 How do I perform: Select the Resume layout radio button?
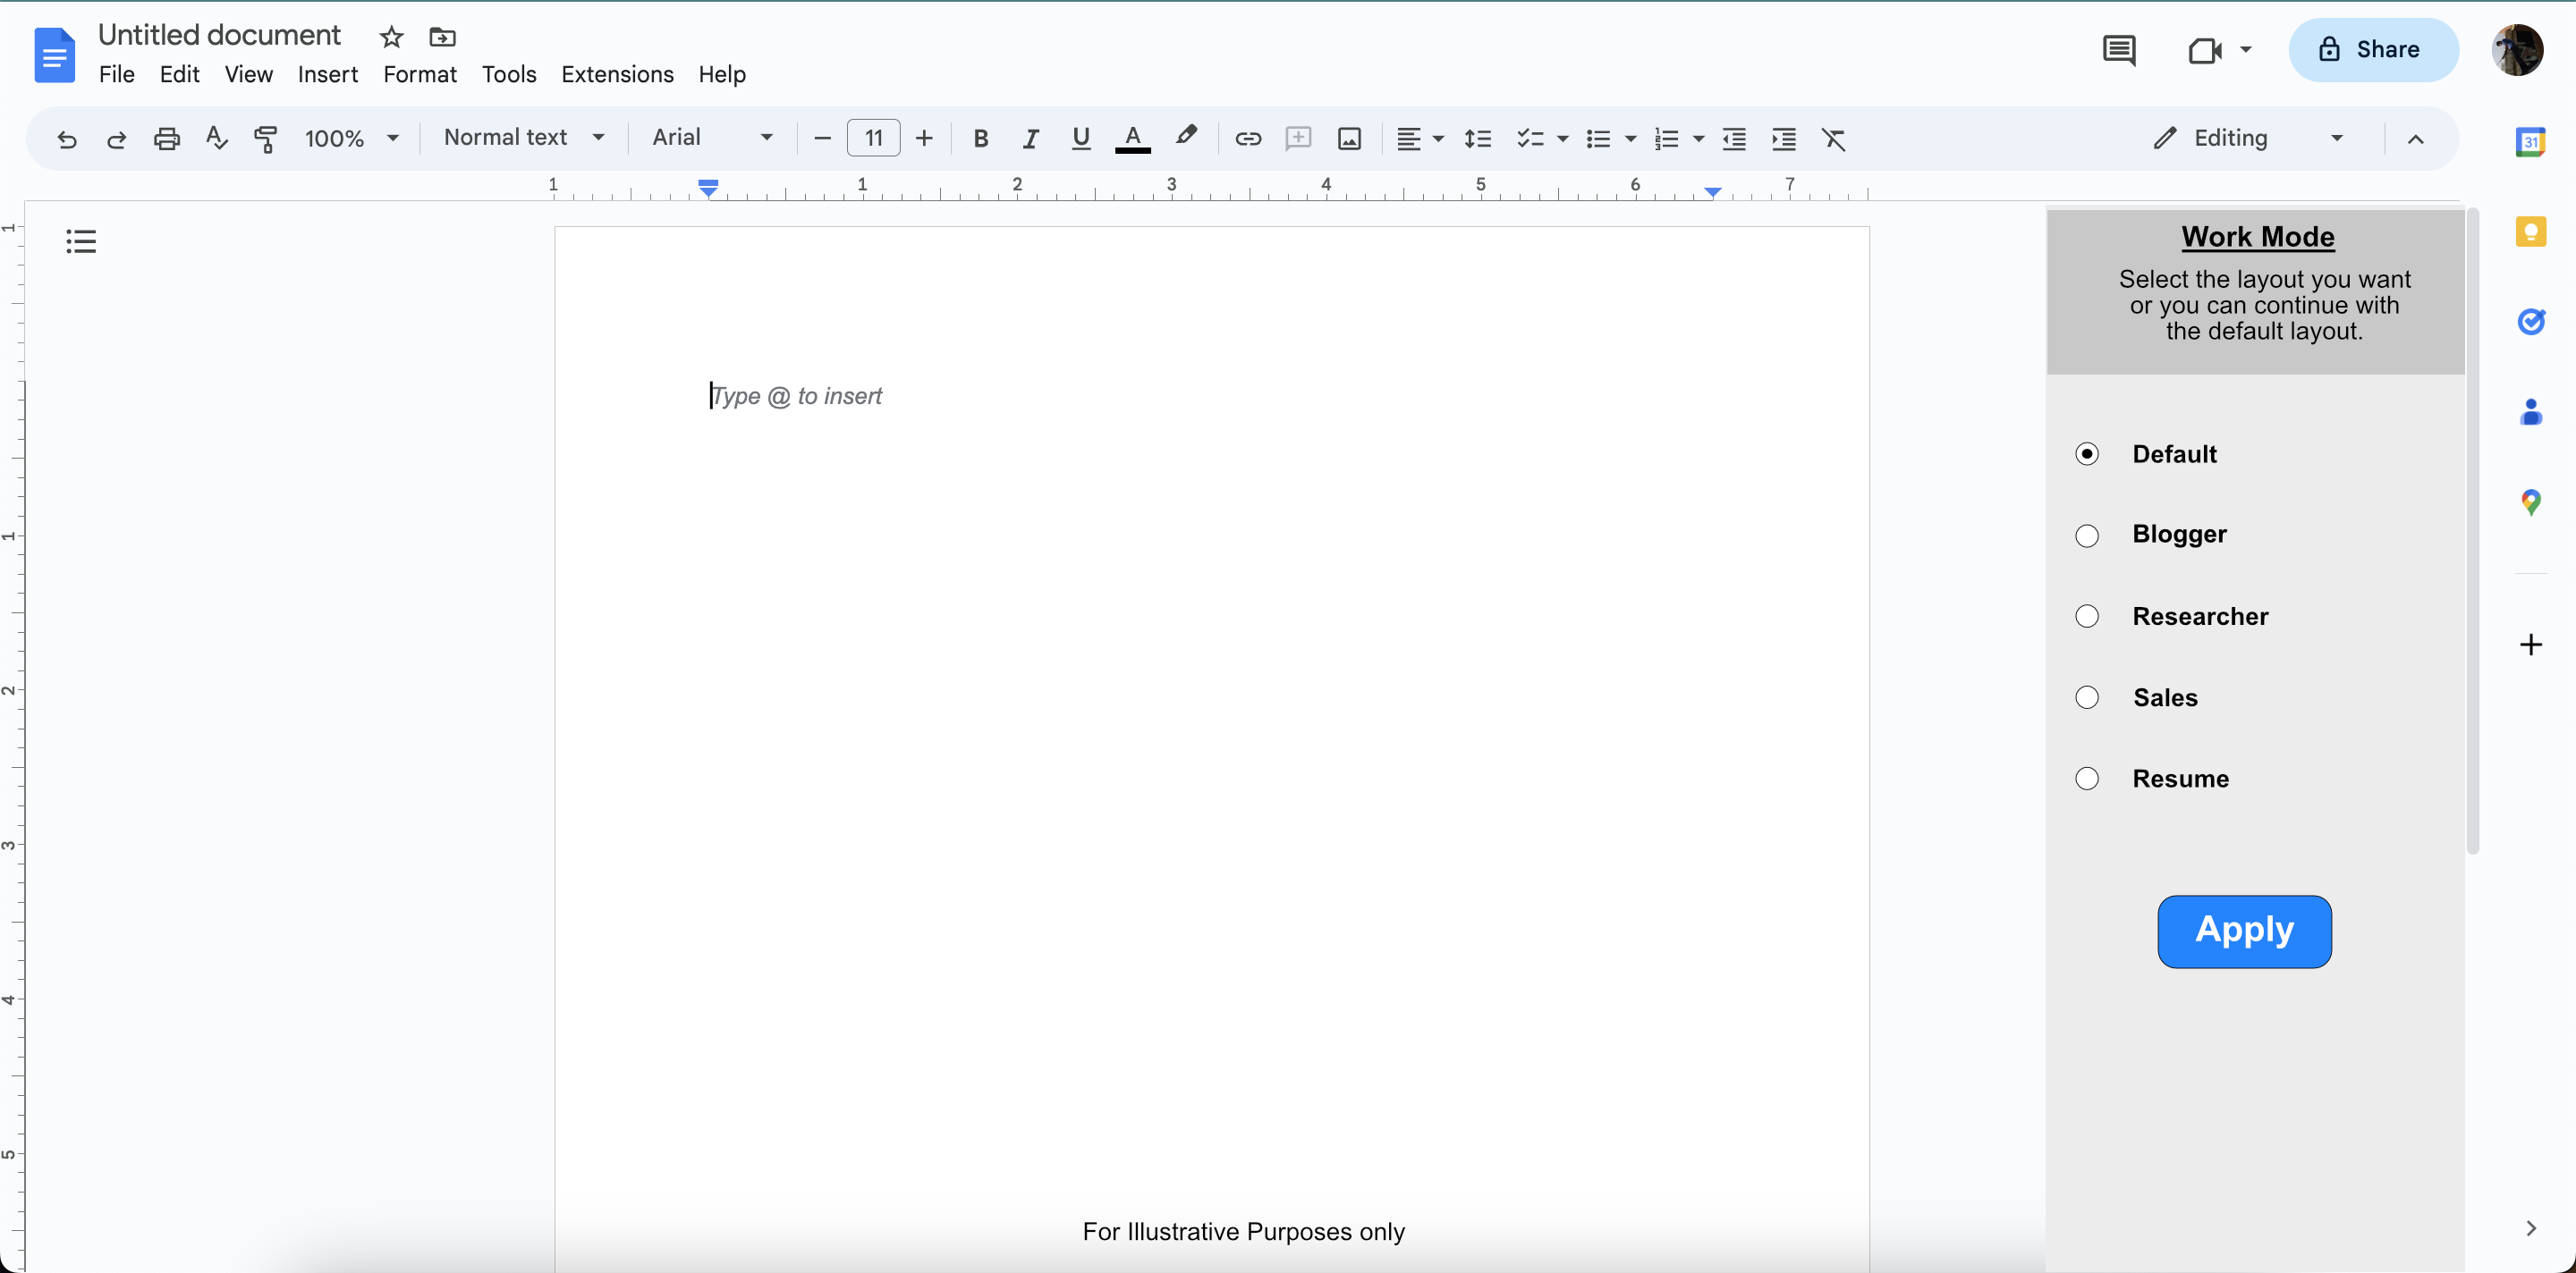[x=2087, y=779]
